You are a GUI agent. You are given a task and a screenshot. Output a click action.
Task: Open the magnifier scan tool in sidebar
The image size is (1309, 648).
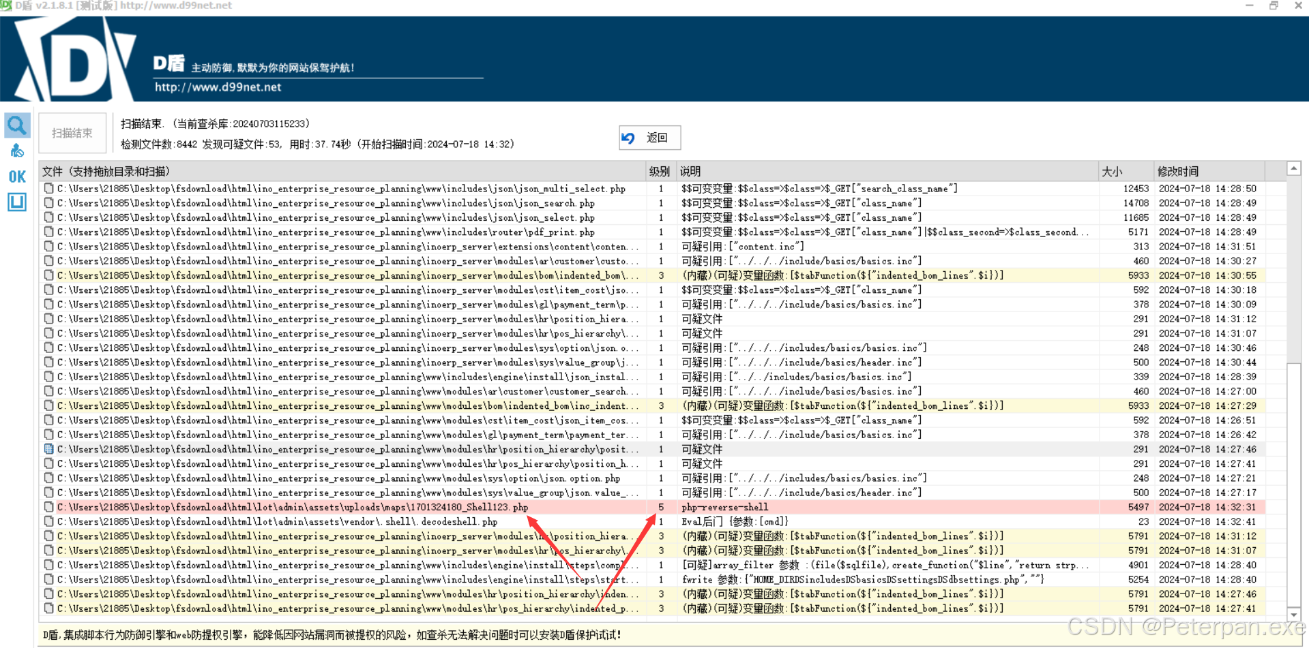tap(17, 125)
